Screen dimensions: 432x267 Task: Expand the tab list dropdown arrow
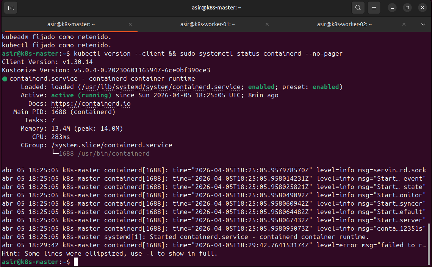click(423, 24)
